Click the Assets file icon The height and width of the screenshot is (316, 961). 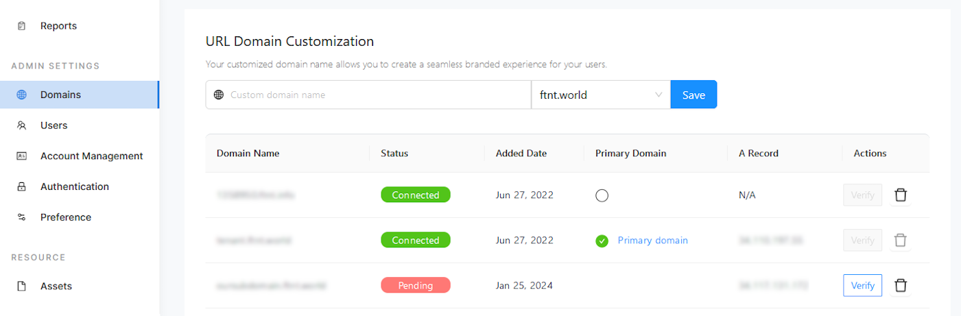(21, 287)
